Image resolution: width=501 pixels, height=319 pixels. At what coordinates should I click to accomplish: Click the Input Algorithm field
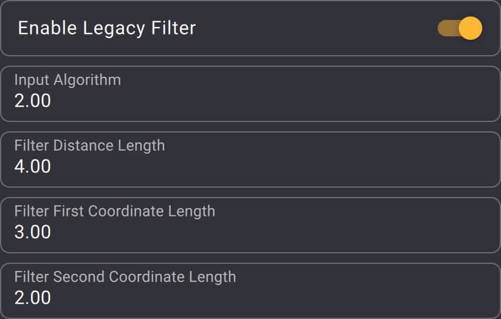click(x=250, y=94)
